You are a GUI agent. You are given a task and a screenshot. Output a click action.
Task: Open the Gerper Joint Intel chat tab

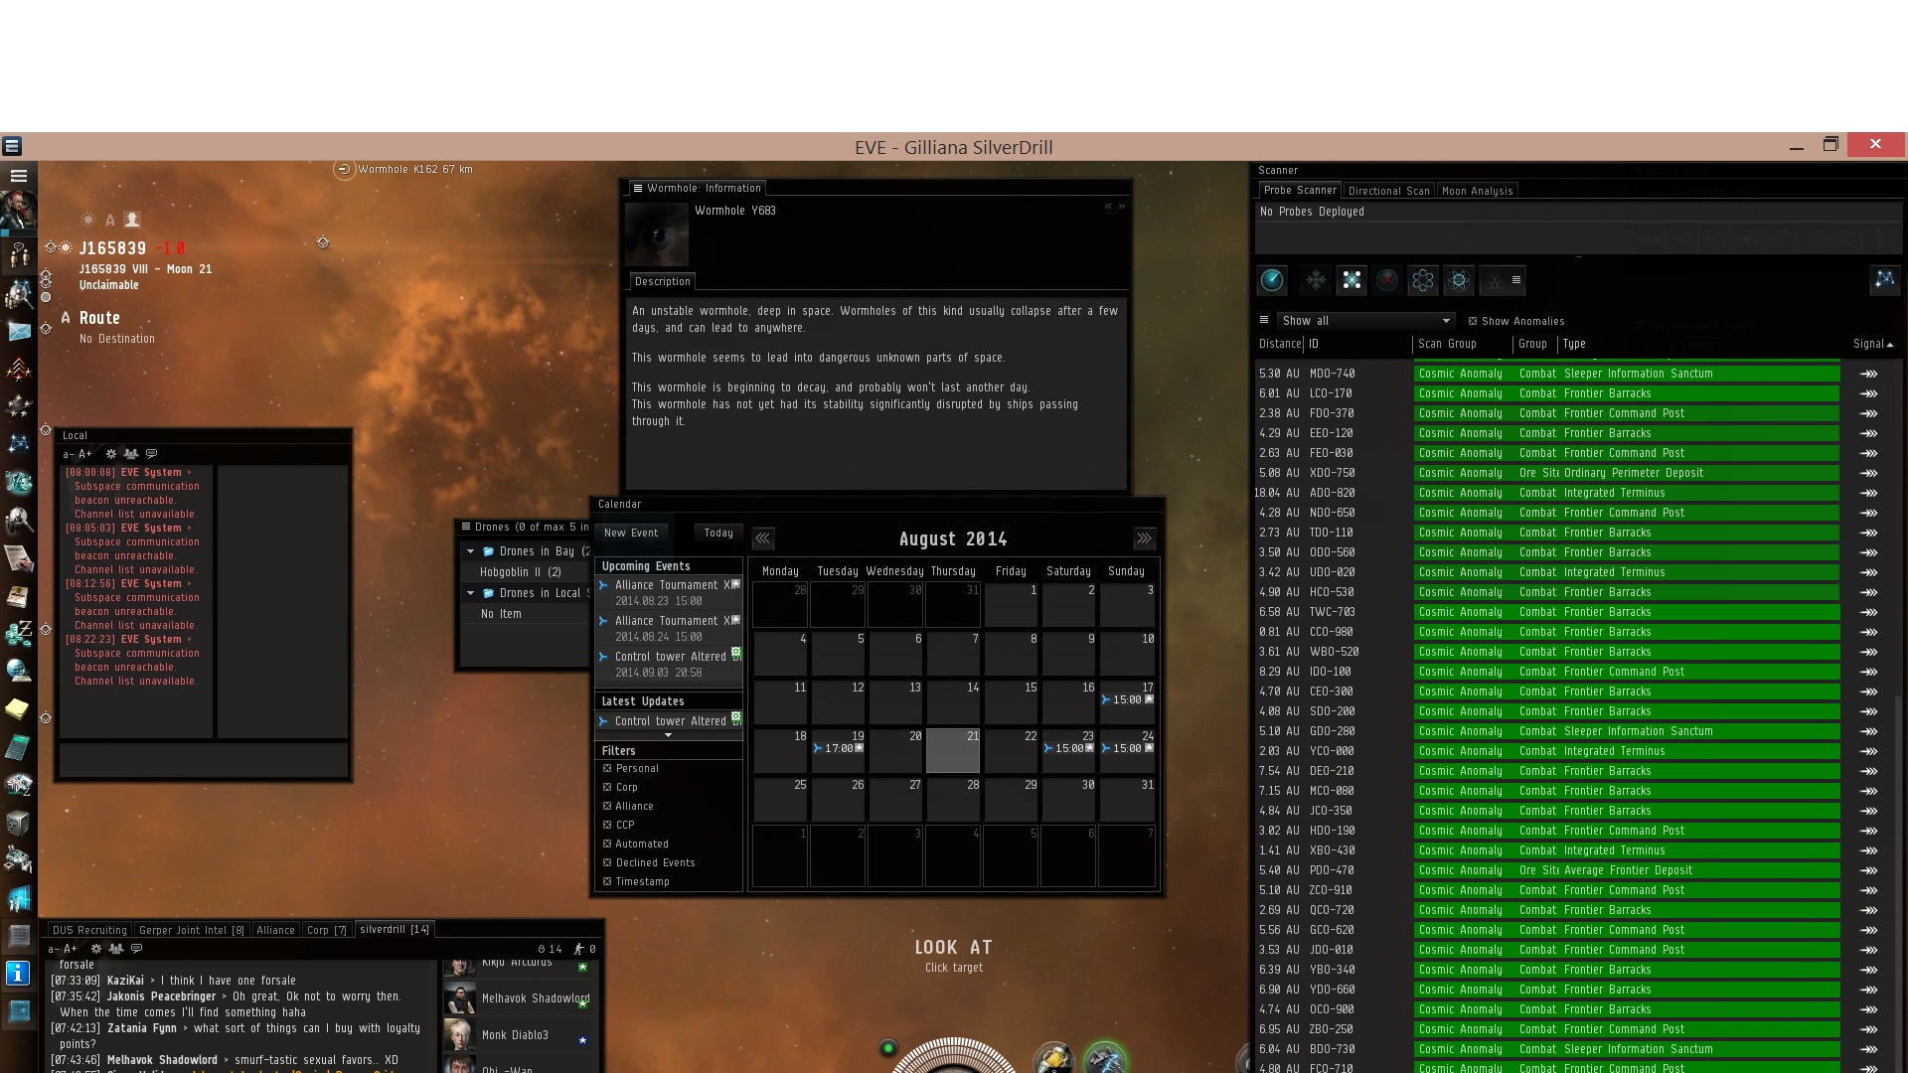191,931
